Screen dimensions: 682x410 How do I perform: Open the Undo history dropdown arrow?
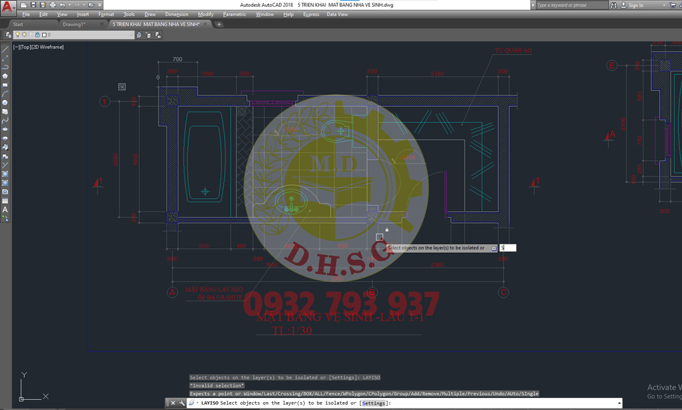[x=69, y=5]
